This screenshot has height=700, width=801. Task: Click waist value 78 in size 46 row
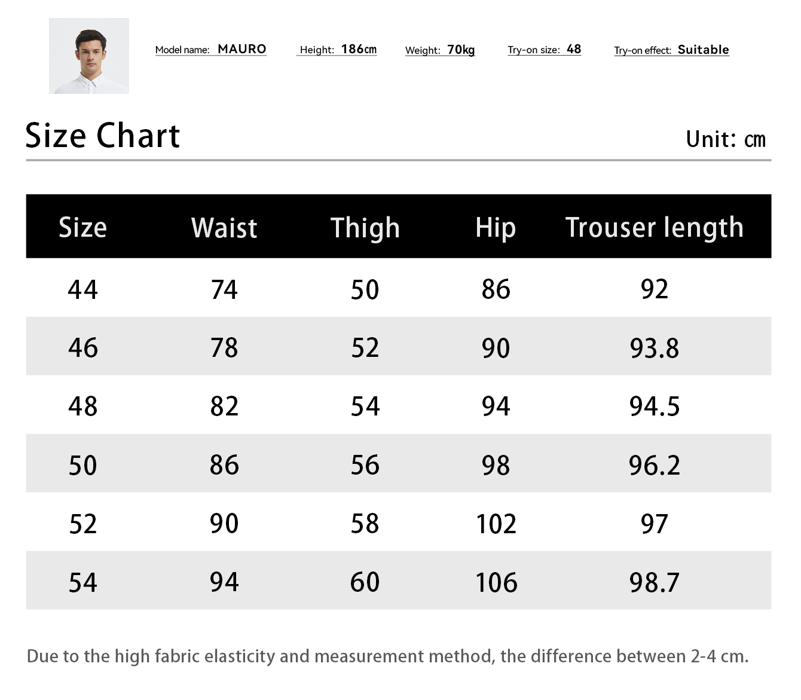coord(224,348)
